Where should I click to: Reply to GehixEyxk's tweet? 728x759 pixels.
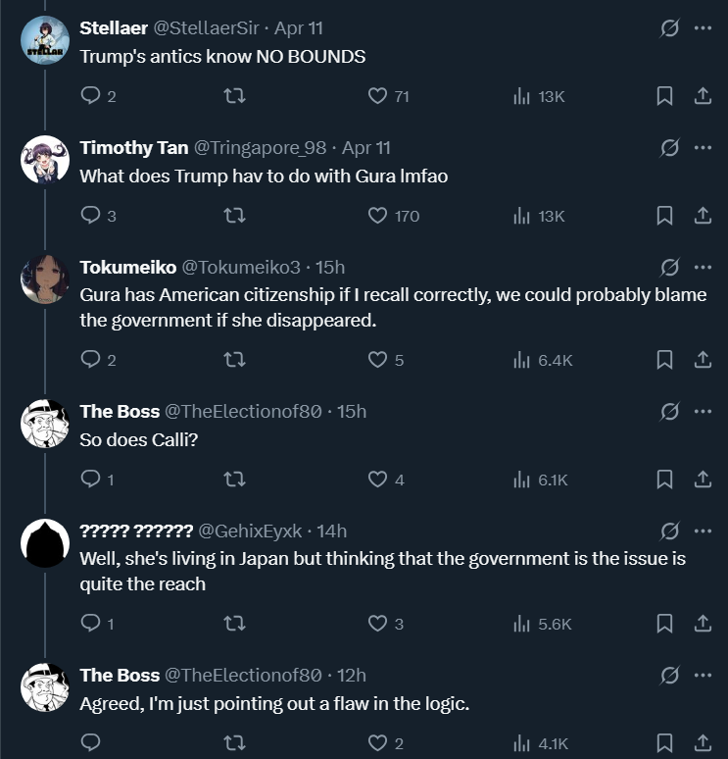[90, 623]
